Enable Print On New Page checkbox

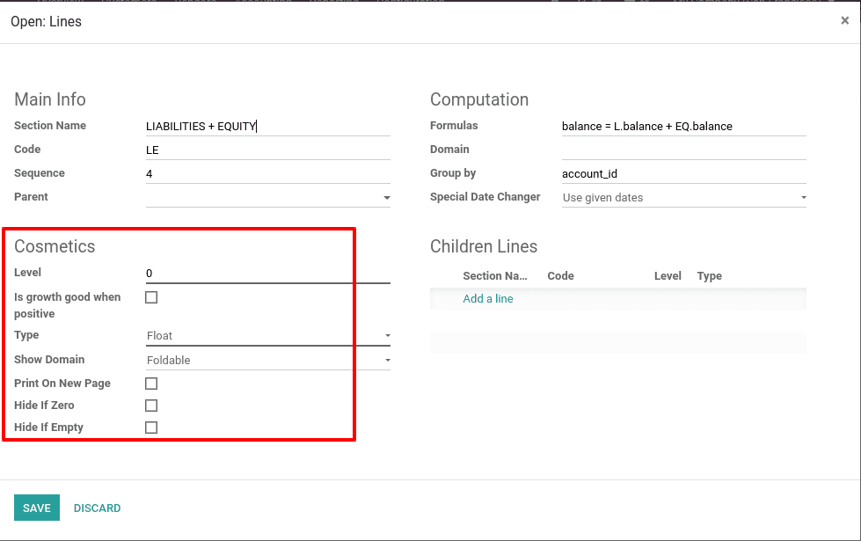coord(151,384)
